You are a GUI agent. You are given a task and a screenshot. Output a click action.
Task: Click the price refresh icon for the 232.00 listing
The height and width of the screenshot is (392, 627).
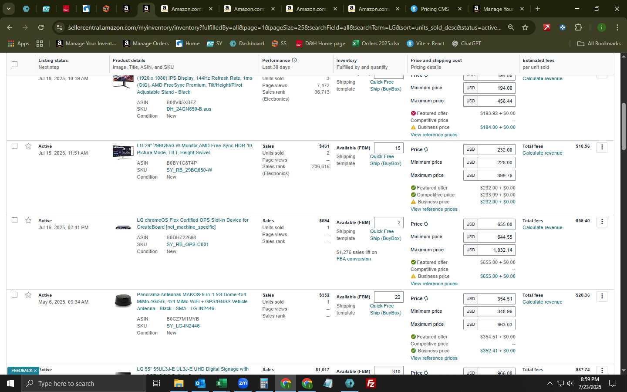426,149
